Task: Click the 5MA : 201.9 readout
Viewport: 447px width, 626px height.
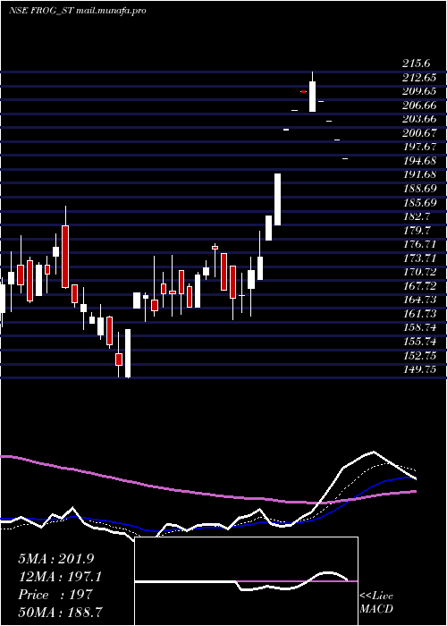Action: tap(55, 559)
